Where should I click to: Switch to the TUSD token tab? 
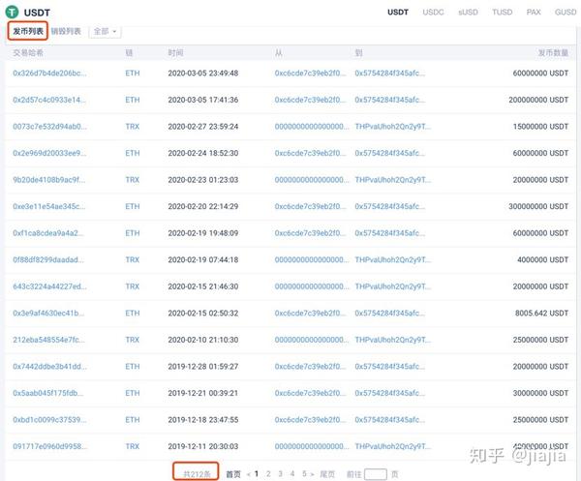(502, 13)
